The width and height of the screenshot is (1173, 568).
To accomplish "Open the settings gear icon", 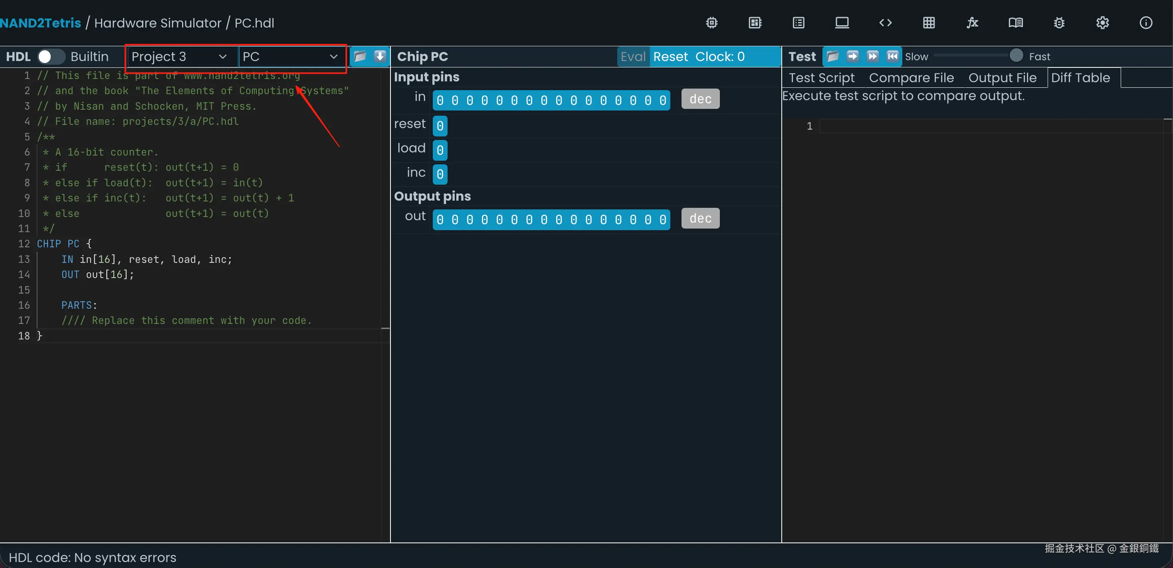I will coord(1102,23).
